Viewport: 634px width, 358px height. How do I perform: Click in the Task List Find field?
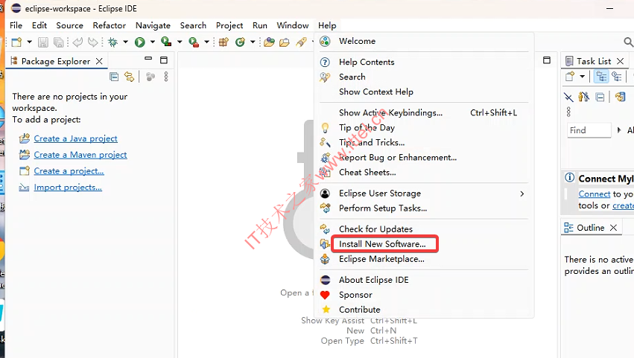(589, 130)
